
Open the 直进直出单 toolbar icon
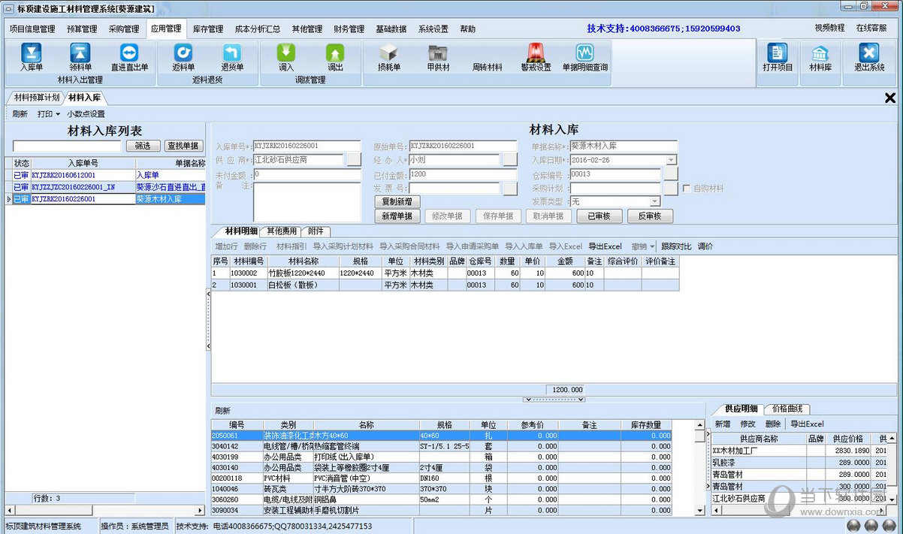point(129,58)
